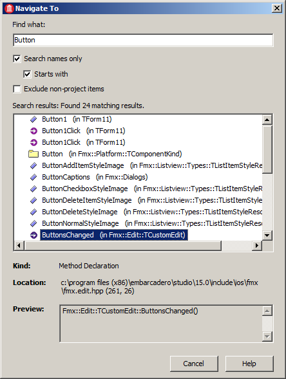Click the folder icon next to Button

click(x=33, y=154)
